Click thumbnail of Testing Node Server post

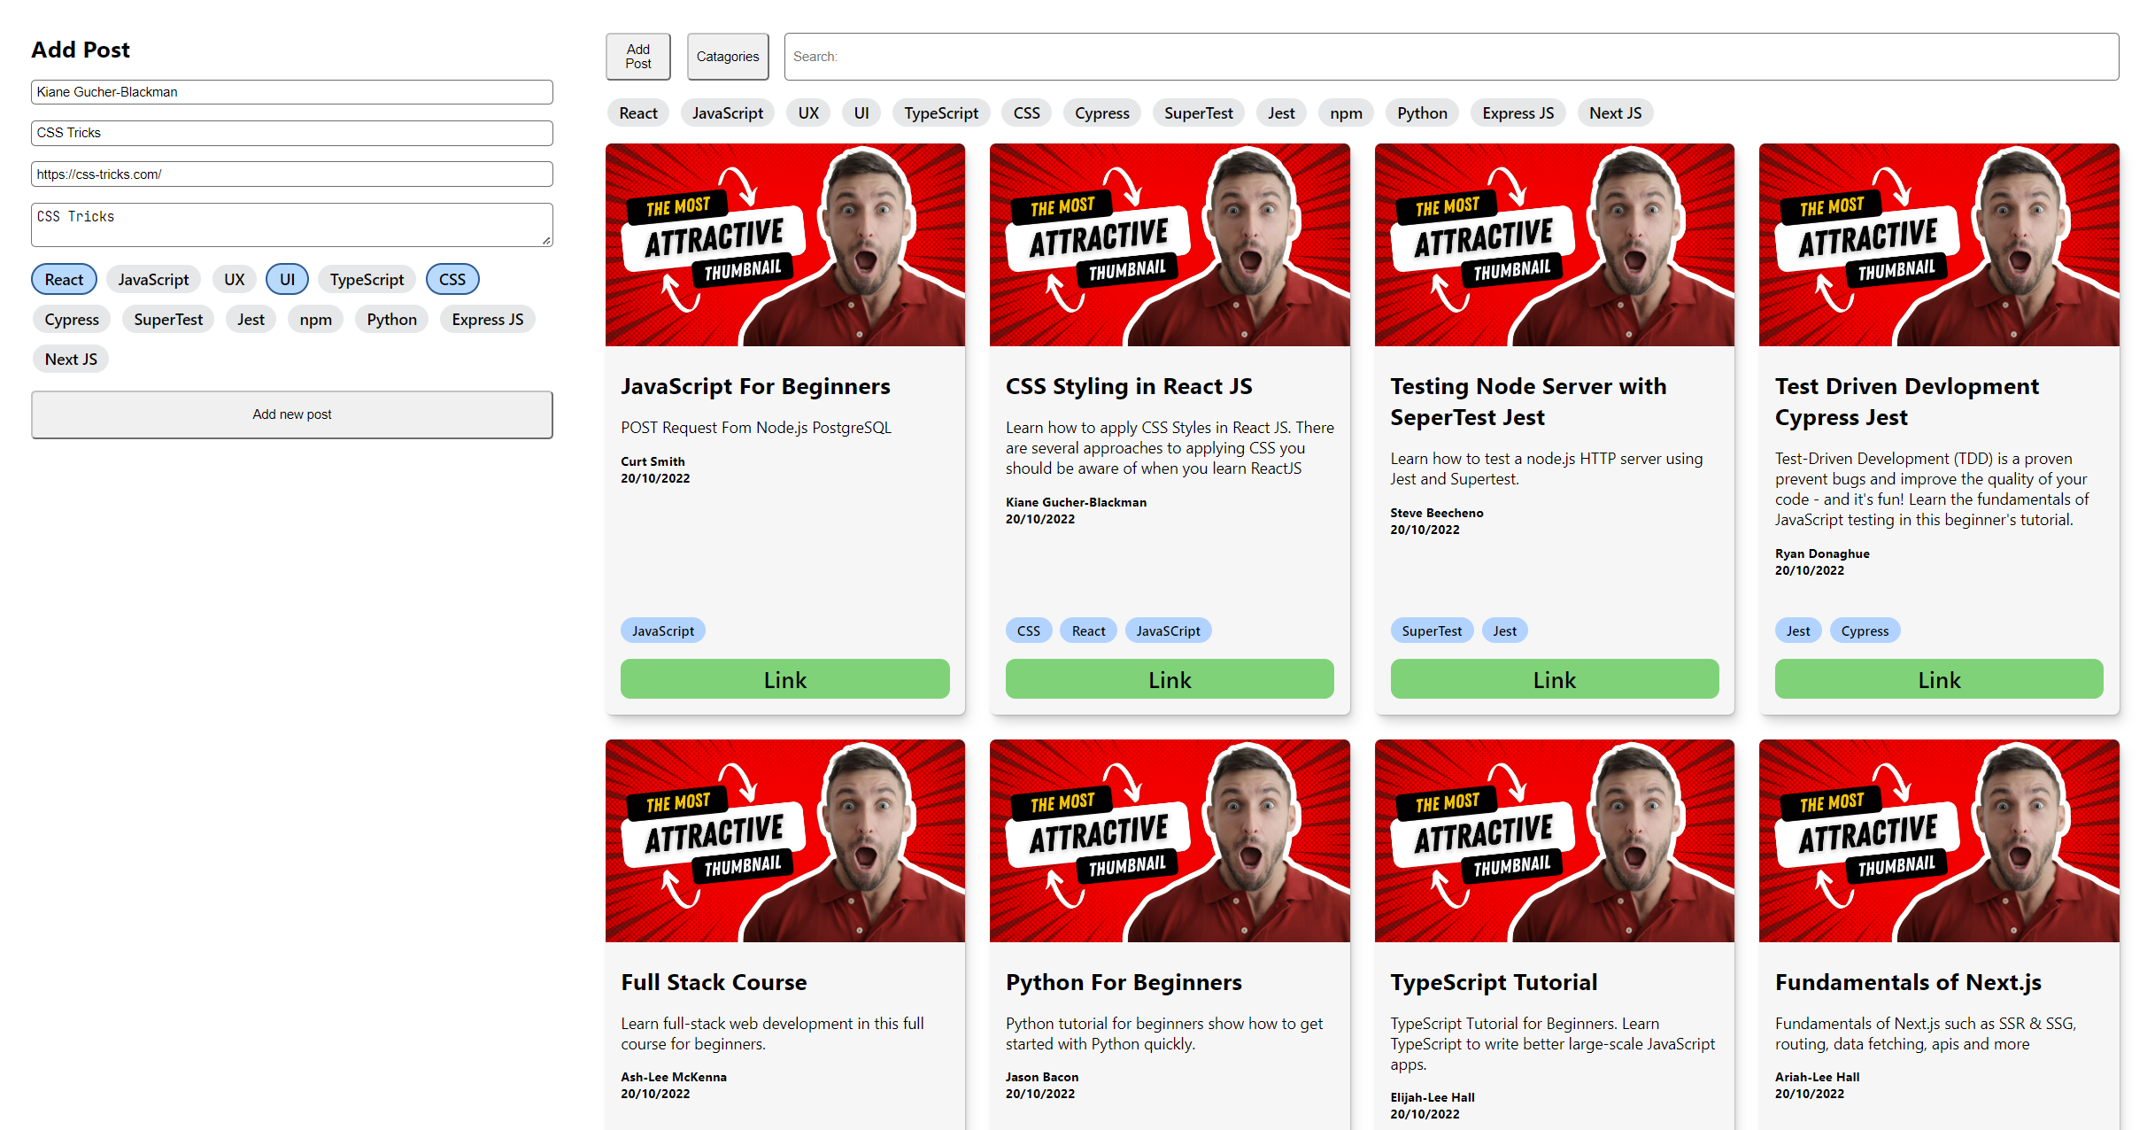click(x=1555, y=244)
